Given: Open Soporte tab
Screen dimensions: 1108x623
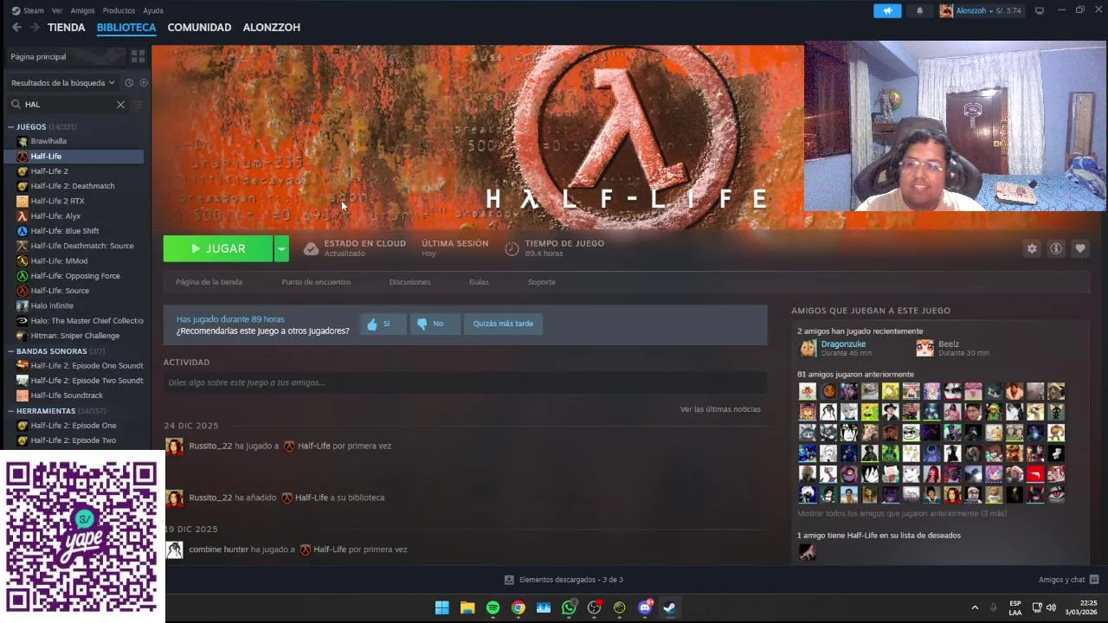Looking at the screenshot, I should tap(542, 282).
